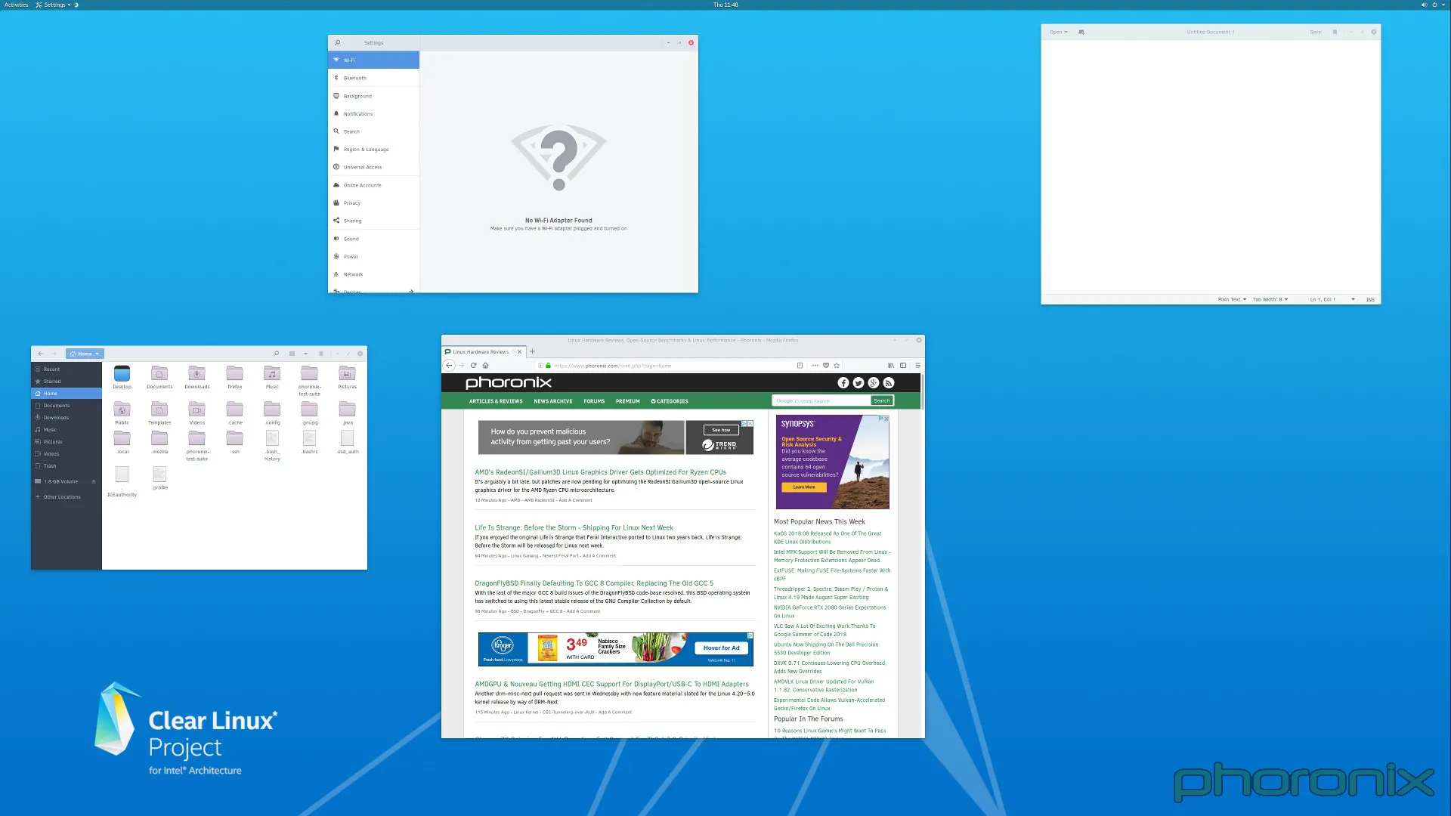Open Firefox page actions ellipsis
Screen dimensions: 1451x816
(815, 366)
